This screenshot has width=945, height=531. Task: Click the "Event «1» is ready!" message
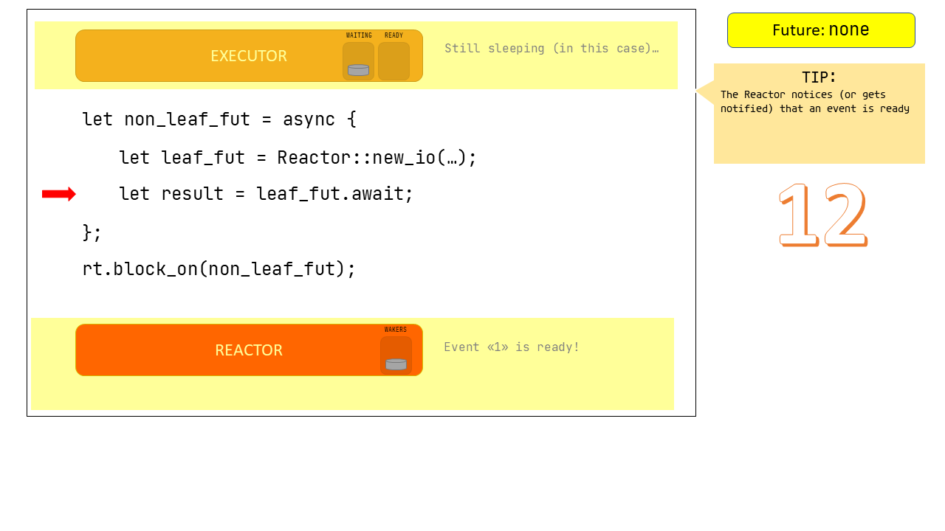[x=512, y=347]
